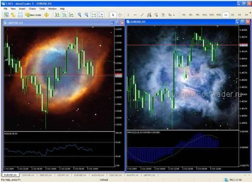This screenshot has width=252, height=182.
Task: Switch to the USDCAD,H1 tab
Action: pyautogui.click(x=115, y=175)
